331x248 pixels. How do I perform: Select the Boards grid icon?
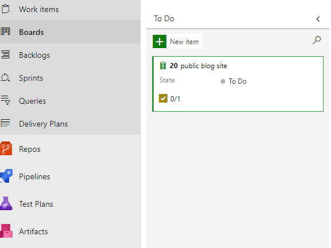[6, 32]
